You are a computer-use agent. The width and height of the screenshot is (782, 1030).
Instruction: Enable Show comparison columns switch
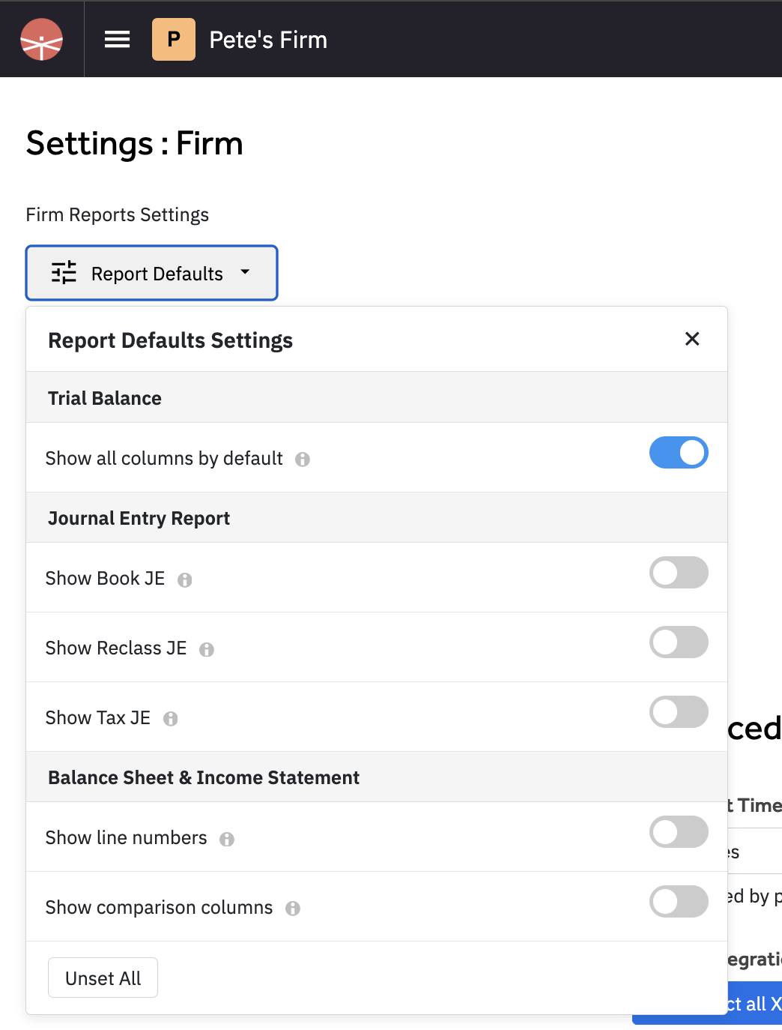click(679, 902)
